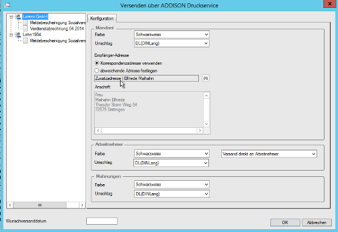Viewport: 338px width, 232px height.
Task: Click the '72575 Dettingen' address line
Action: (110, 109)
